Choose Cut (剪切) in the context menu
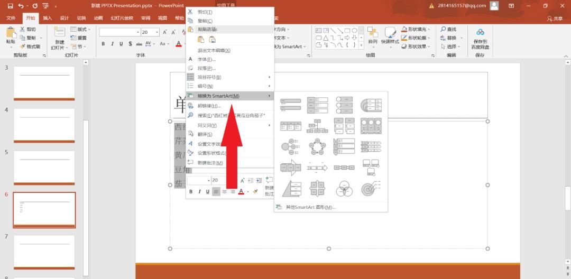 click(x=230, y=12)
